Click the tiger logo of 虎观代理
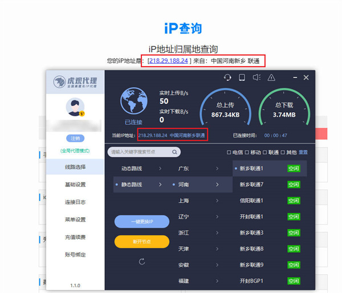342x293 pixels. click(59, 82)
